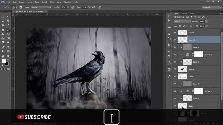
Task: Swap foreground and background colors
Action: coord(8,60)
